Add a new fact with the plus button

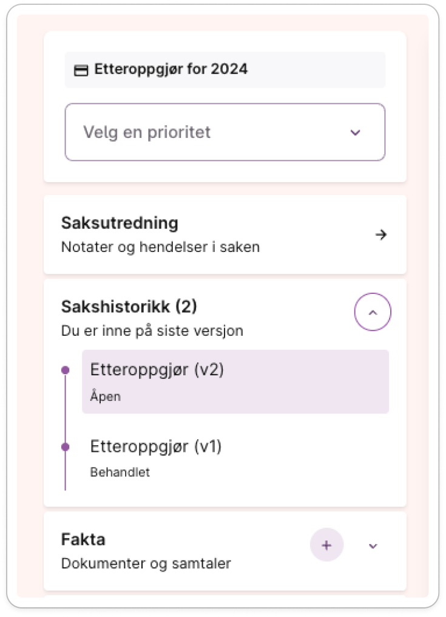click(x=326, y=545)
